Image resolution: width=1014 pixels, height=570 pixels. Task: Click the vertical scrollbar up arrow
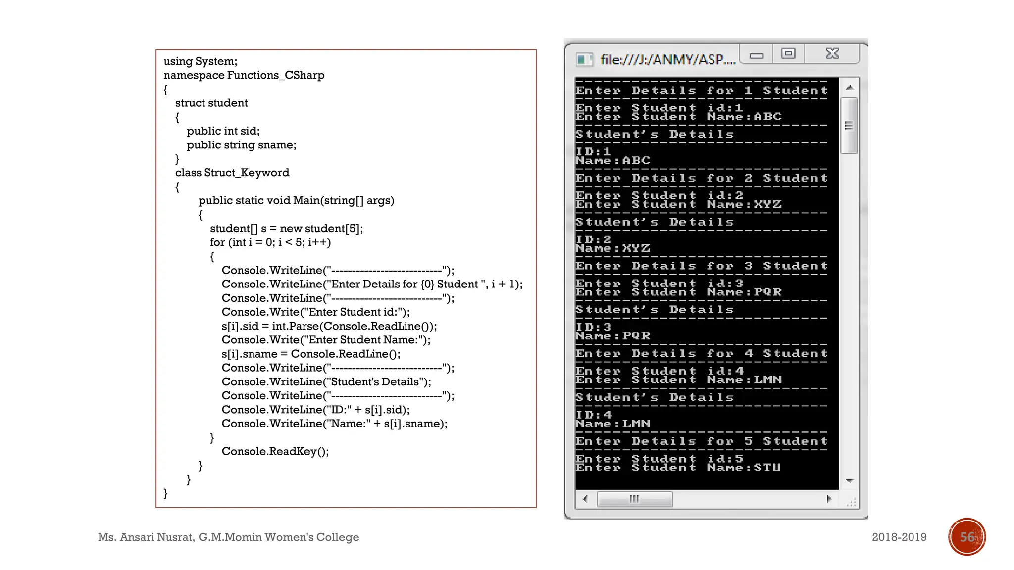[850, 88]
